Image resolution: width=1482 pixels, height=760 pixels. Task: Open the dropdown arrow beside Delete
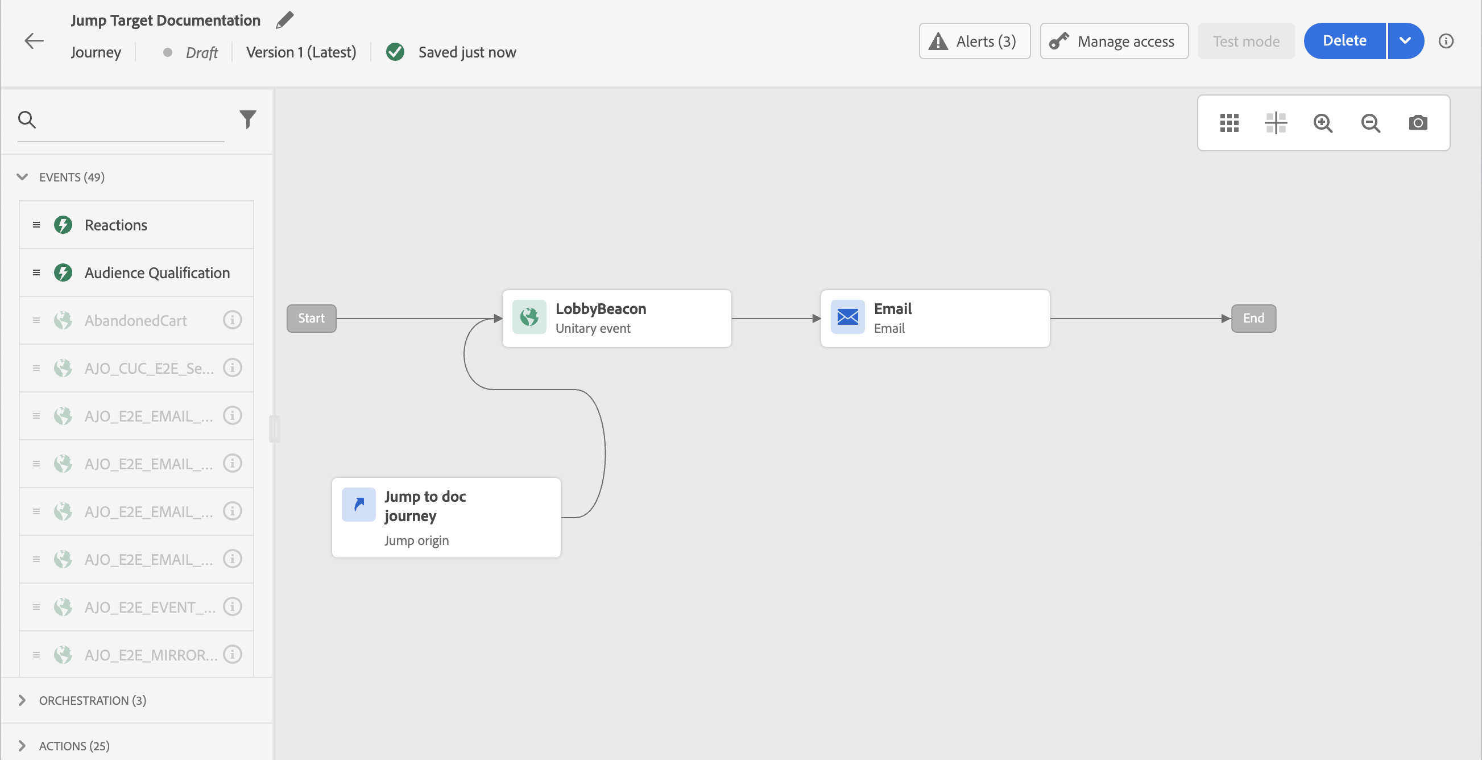(1405, 41)
